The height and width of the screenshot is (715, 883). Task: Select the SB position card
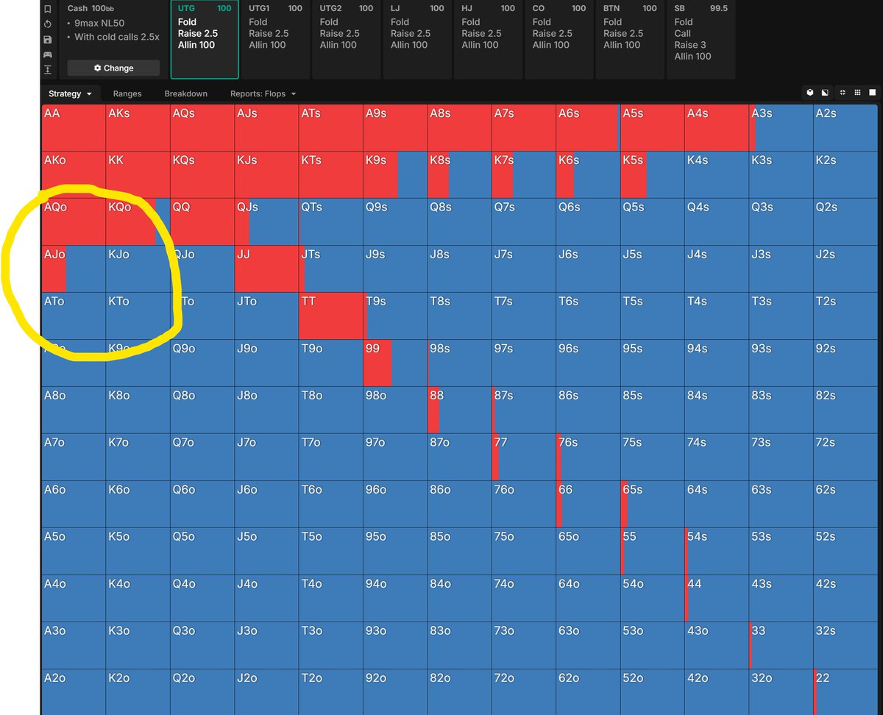(x=701, y=39)
